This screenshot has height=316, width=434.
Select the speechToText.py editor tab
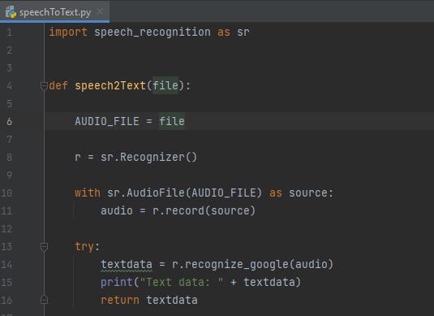[x=54, y=11]
